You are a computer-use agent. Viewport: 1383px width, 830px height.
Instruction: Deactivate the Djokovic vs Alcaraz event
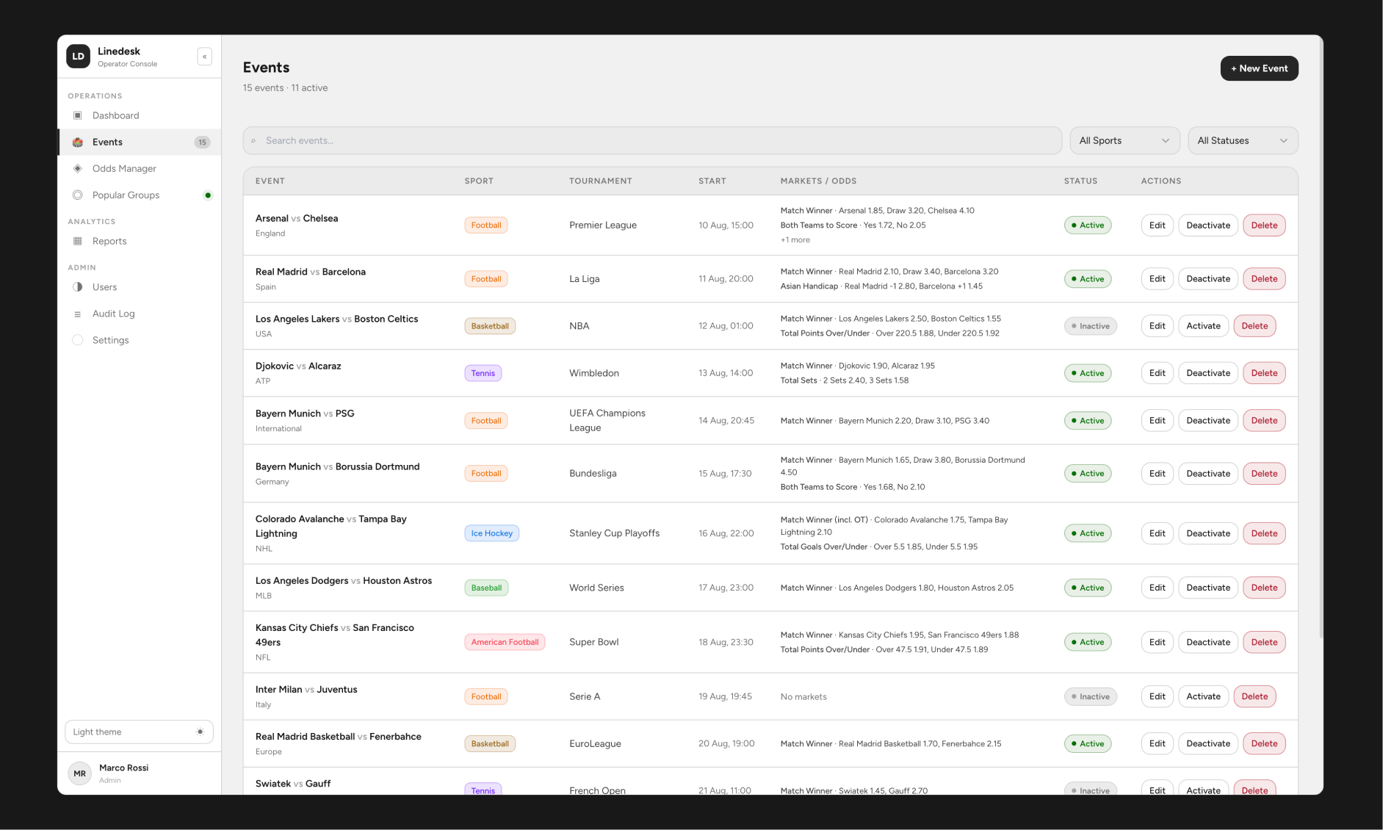[x=1207, y=373]
